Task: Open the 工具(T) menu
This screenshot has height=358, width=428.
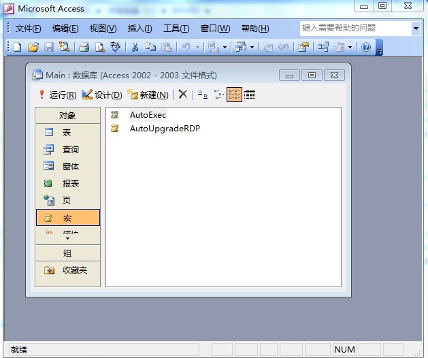Action: 176,29
